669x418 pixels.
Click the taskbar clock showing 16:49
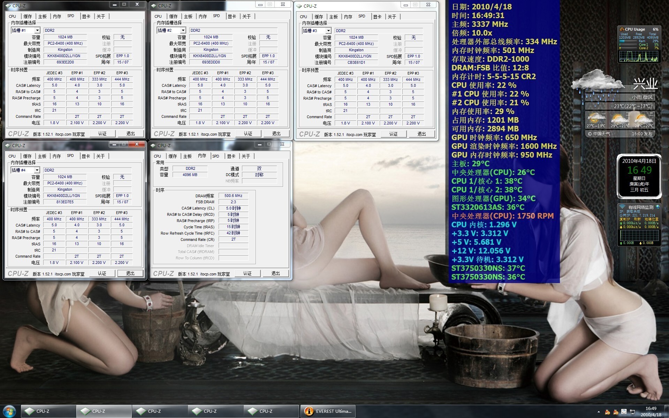coord(651,411)
